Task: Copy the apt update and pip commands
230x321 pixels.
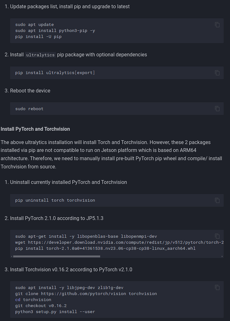Action: pyautogui.click(x=217, y=25)
